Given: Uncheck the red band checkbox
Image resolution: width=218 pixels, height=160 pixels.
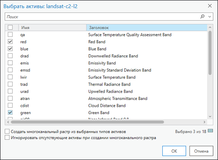Looking at the screenshot, I should pos(10,42).
